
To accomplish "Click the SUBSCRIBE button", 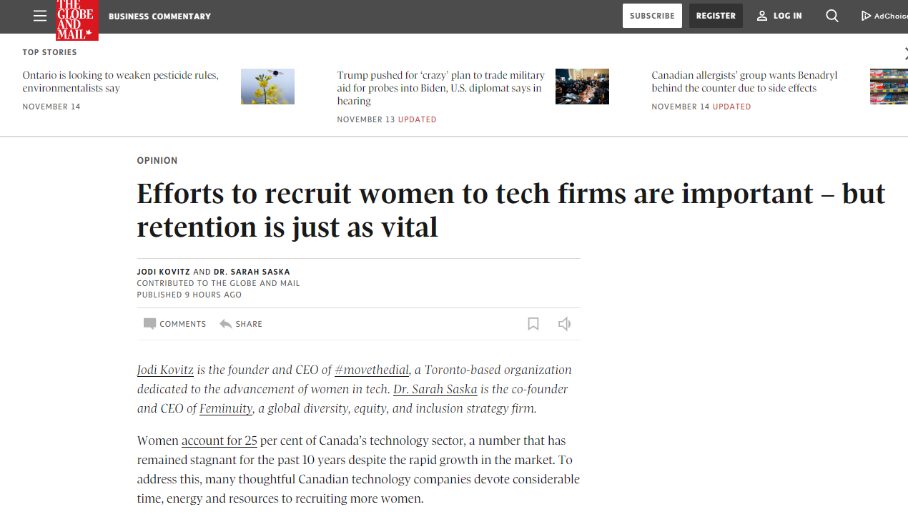I will [x=651, y=15].
